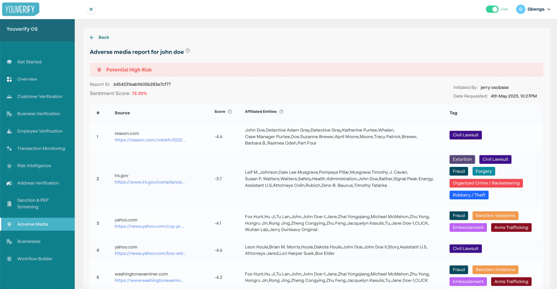Image resolution: width=557 pixels, height=289 pixels.
Task: Click the Address Verification sidebar icon
Action: [9, 183]
